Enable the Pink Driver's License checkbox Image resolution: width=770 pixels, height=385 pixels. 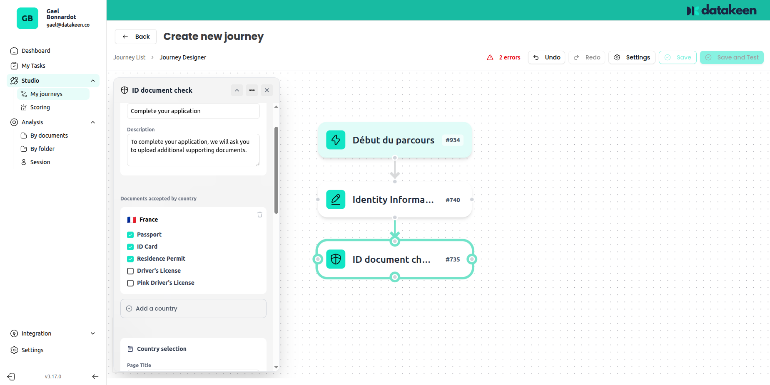(130, 283)
